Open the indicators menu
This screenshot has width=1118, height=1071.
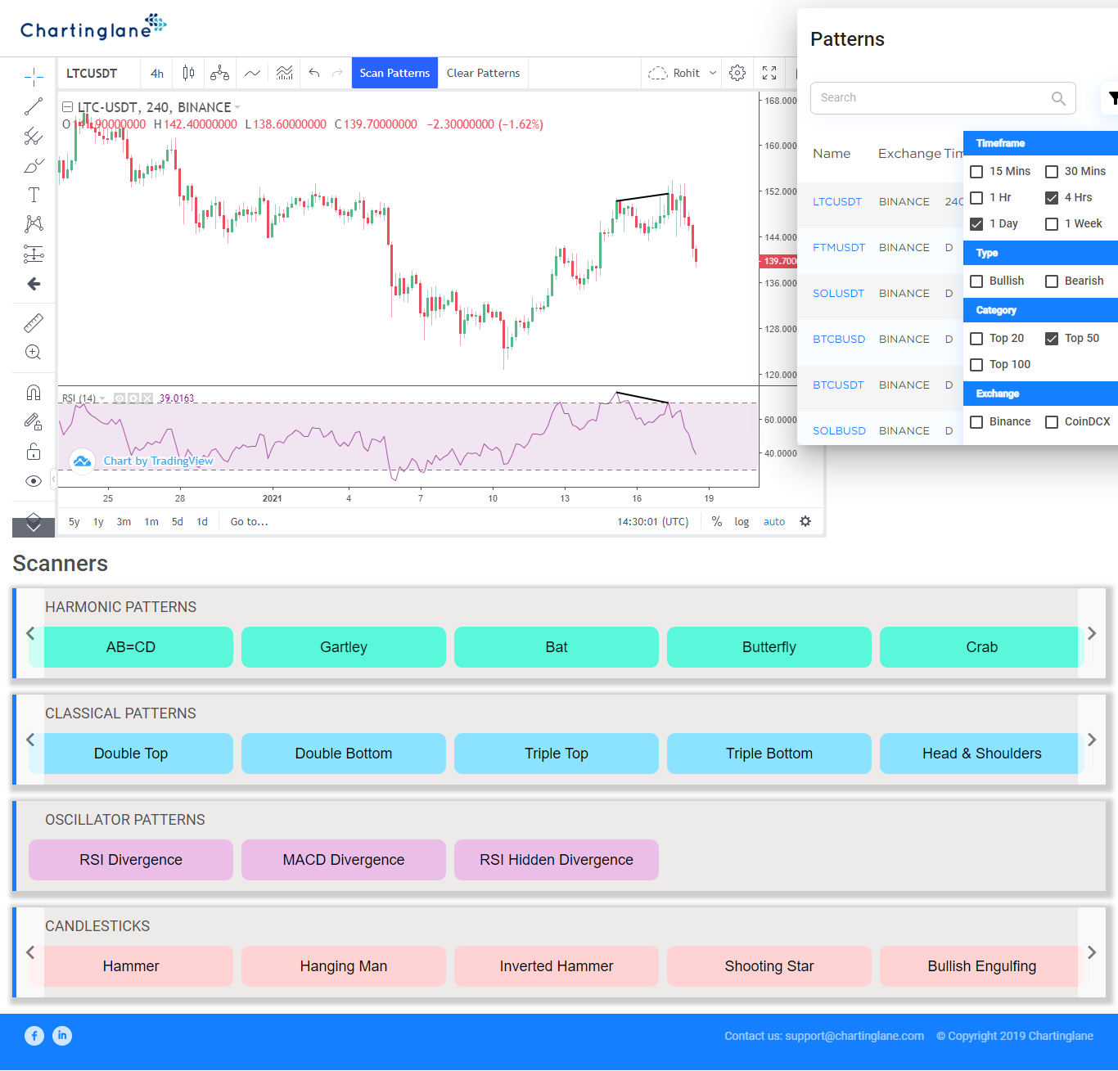click(284, 73)
